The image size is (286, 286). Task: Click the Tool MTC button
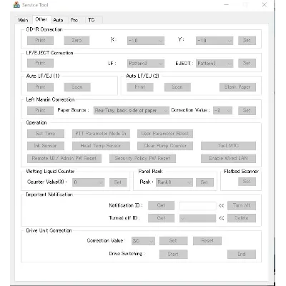228,146
